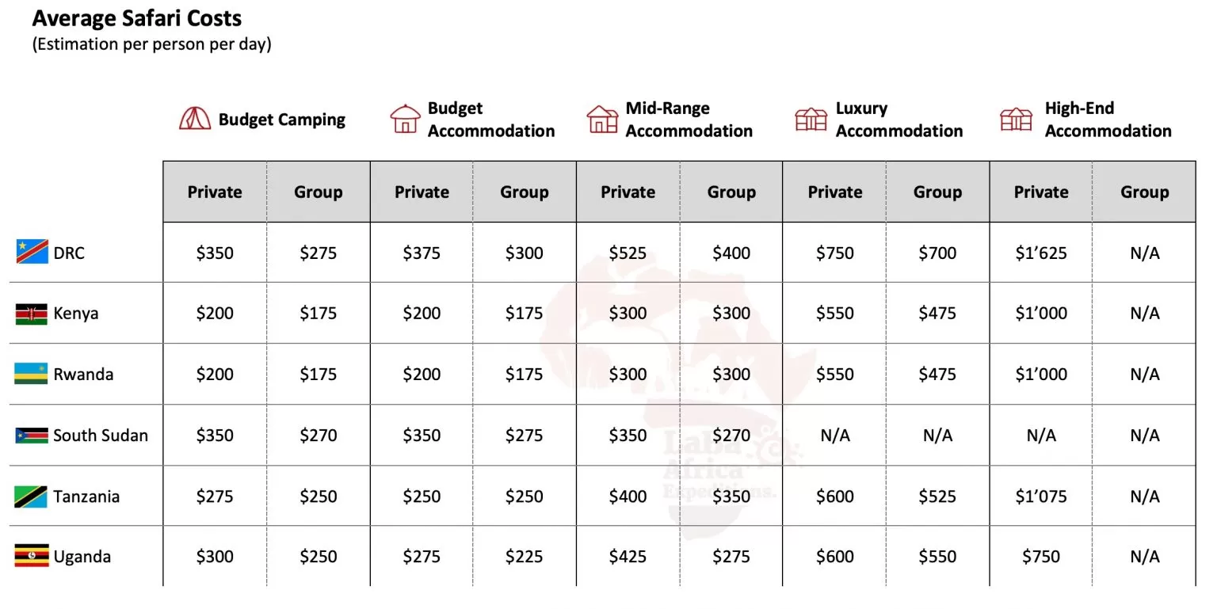Click the Rwanda flag icon
This screenshot has width=1217, height=609.
[x=32, y=374]
